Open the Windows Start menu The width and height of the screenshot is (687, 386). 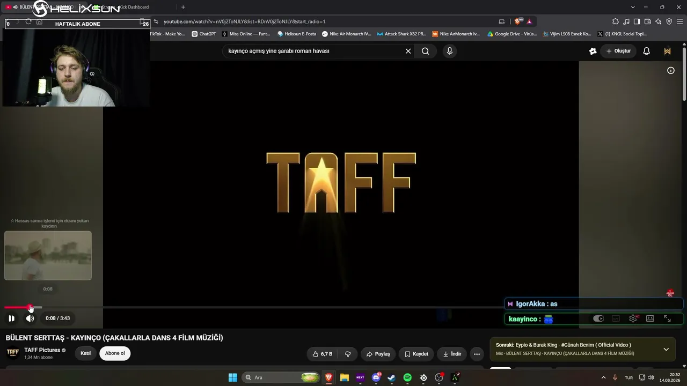pyautogui.click(x=233, y=377)
